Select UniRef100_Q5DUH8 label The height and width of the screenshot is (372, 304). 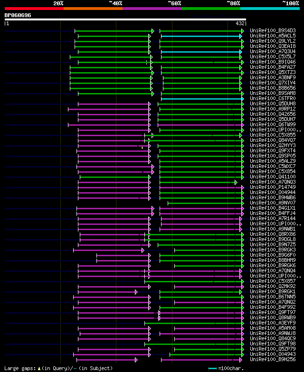pyautogui.click(x=273, y=103)
